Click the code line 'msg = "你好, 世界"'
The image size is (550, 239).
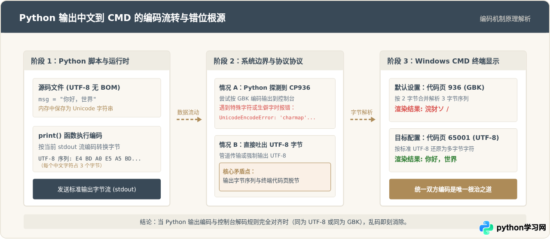coord(67,99)
